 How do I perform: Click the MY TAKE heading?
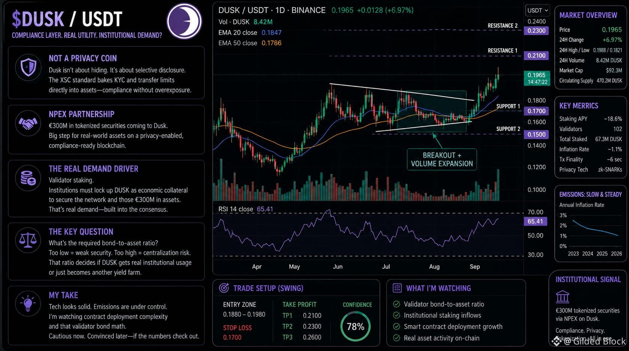63,295
